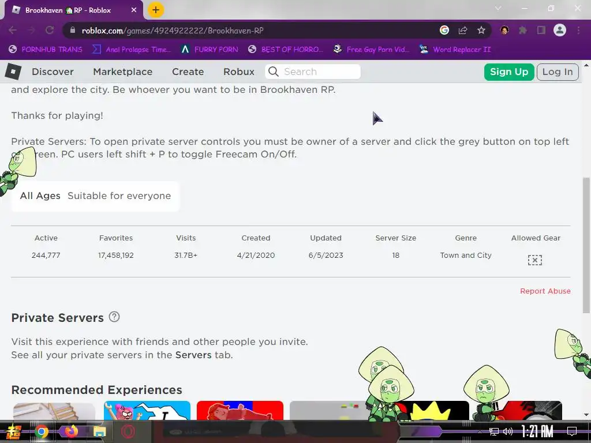Open the recommended experience with pink-haired character

point(147,411)
